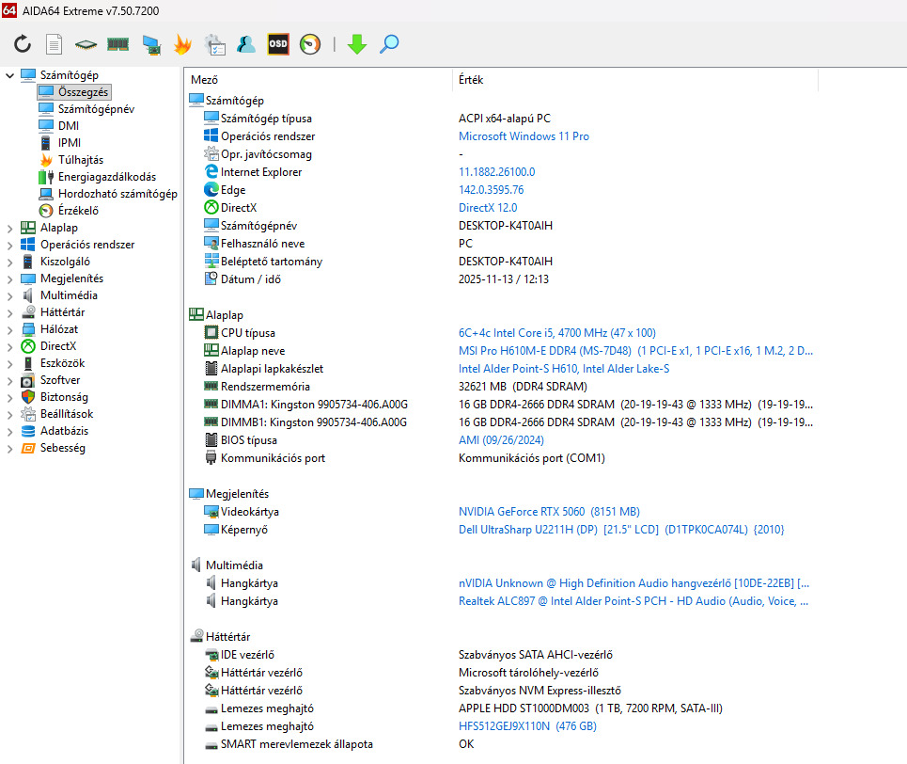907x764 pixels.
Task: Open Internet Explorer version 11.1882.26100.0 link
Action: tap(497, 172)
